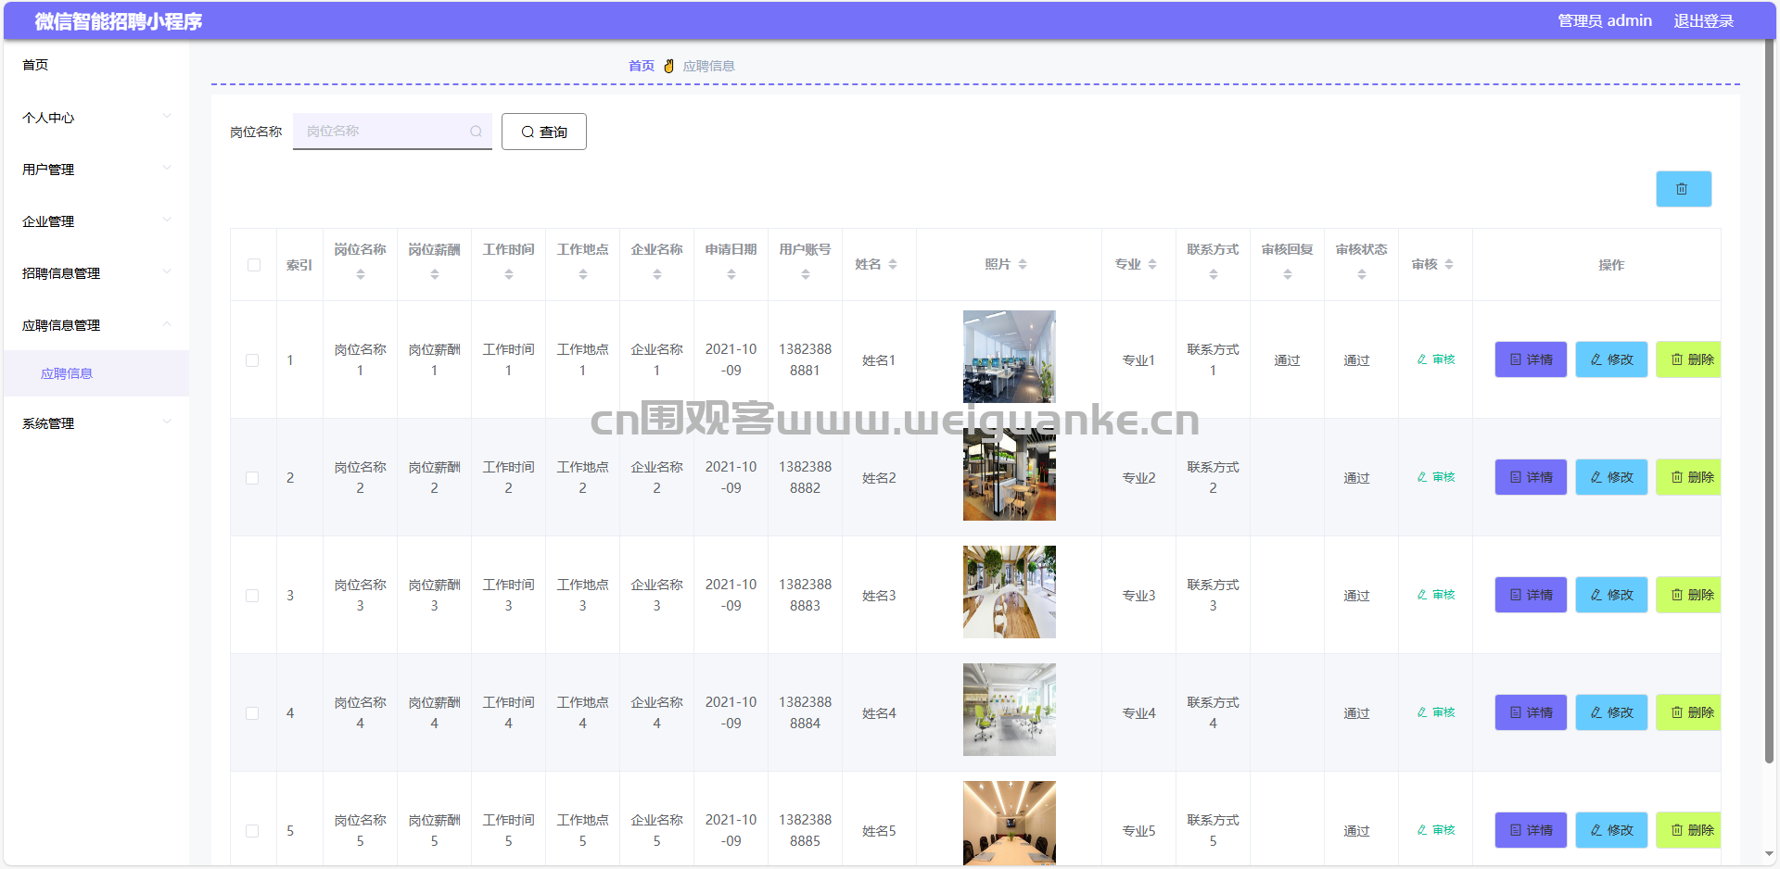Image resolution: width=1780 pixels, height=869 pixels.
Task: Check the checkbox for row 2
Action: [252, 478]
